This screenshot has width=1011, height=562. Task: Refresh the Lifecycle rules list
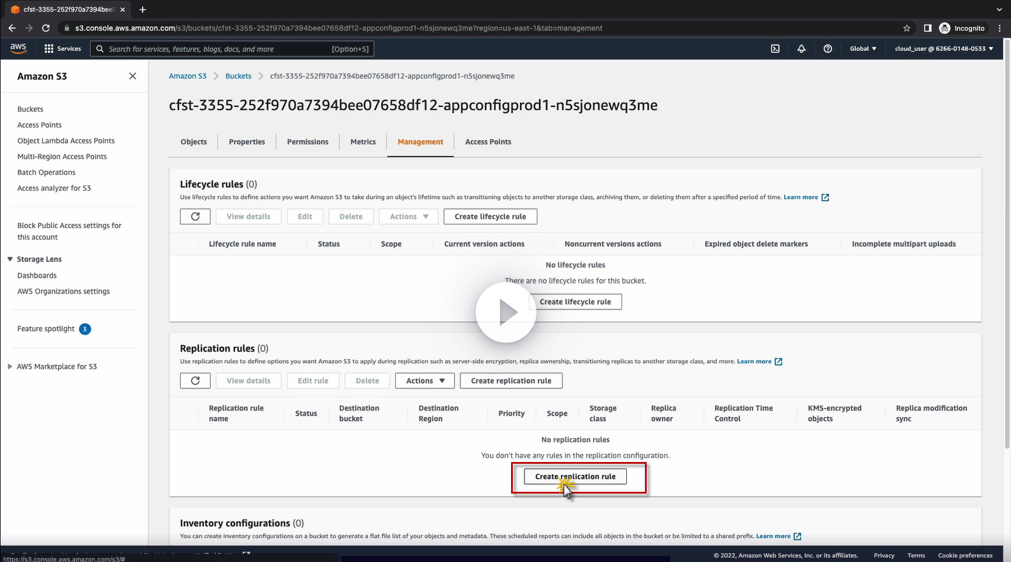195,216
